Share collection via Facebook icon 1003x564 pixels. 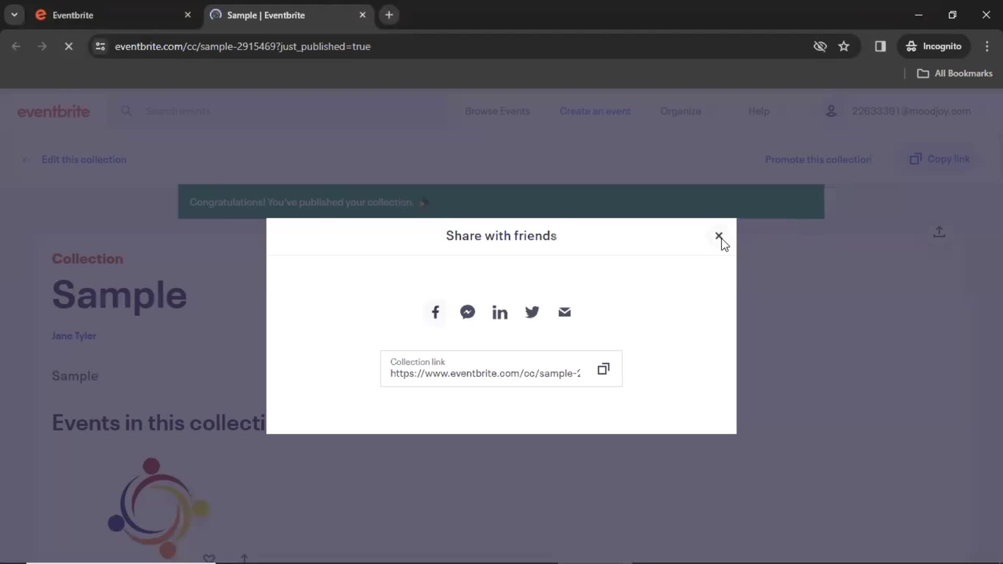(x=435, y=312)
